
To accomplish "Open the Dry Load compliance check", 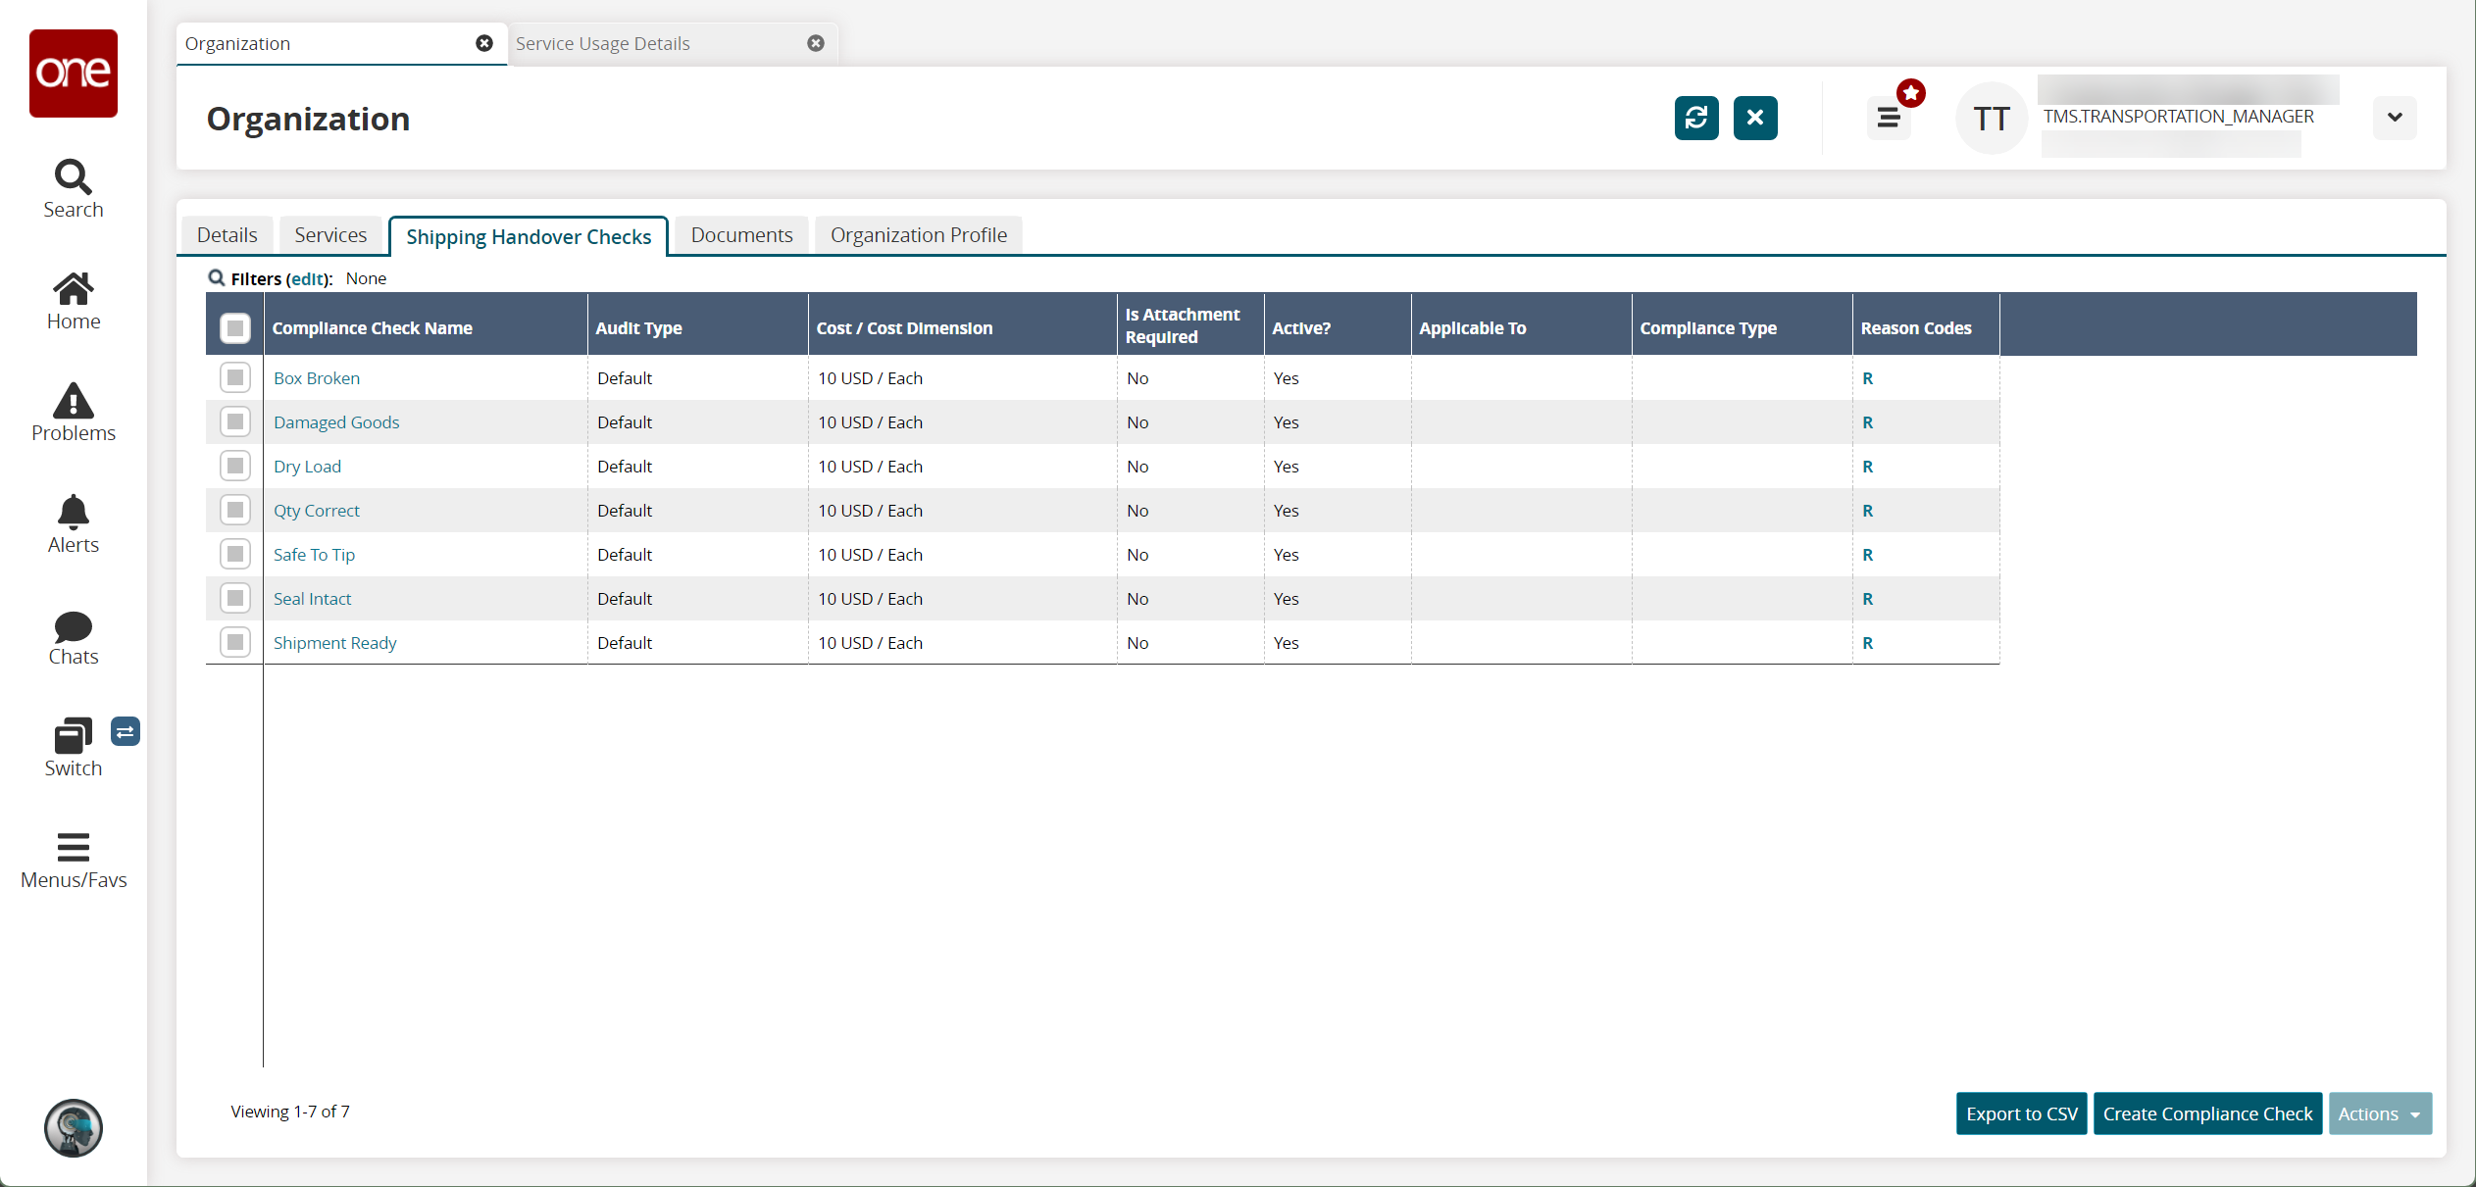I will 308,467.
